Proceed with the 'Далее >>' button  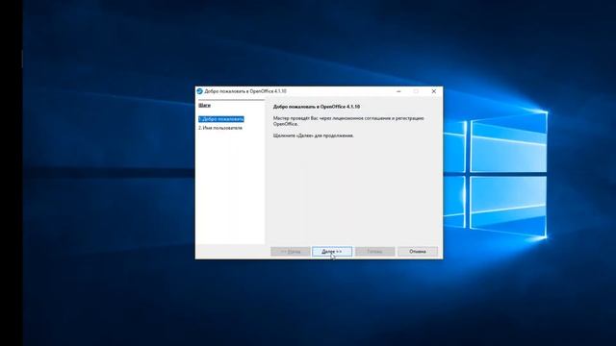click(x=332, y=252)
